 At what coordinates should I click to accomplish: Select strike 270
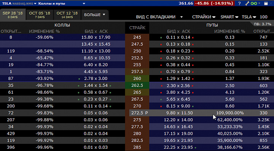(137, 106)
